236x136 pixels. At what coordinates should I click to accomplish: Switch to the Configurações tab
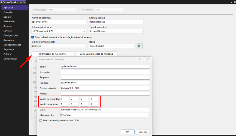tap(11, 36)
